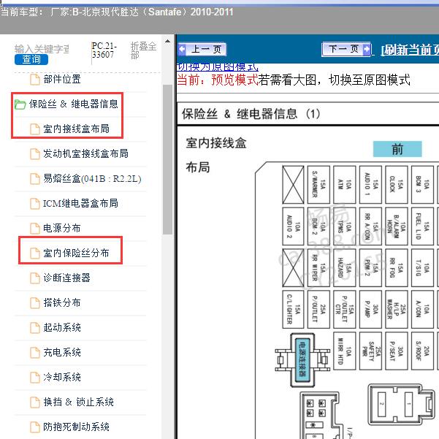Select 发动机室接线盒布局 tree item
The width and height of the screenshot is (439, 439).
[85, 153]
